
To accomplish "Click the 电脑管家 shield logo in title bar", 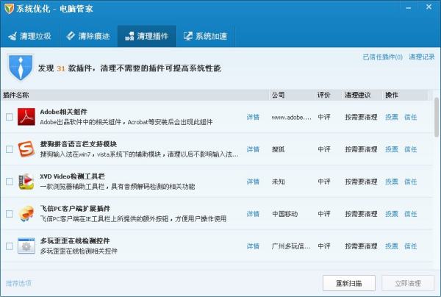I will click(9, 9).
